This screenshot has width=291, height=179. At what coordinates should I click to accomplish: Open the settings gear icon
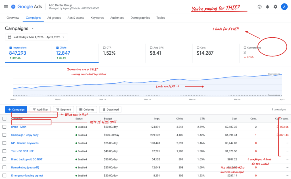point(275,7)
